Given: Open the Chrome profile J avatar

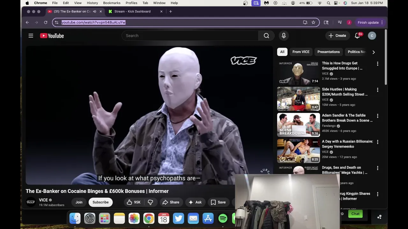Looking at the screenshot, I should [349, 22].
